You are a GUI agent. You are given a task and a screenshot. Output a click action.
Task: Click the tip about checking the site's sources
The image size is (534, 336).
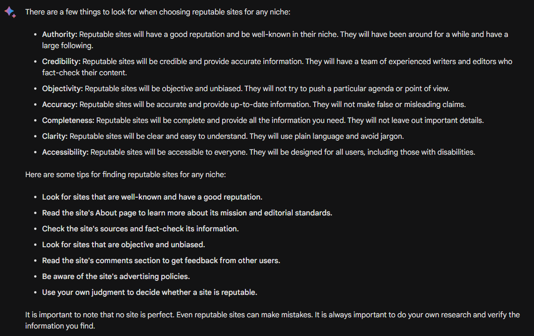(x=140, y=229)
